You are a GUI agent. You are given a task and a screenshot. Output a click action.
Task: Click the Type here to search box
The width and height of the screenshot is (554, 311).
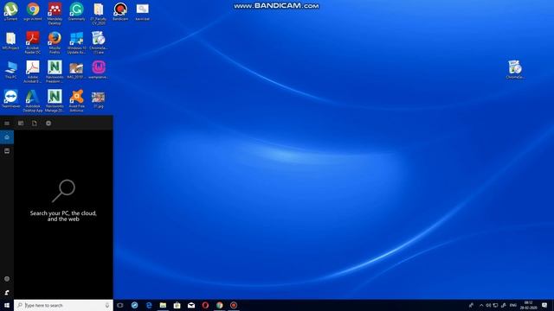[63, 305]
